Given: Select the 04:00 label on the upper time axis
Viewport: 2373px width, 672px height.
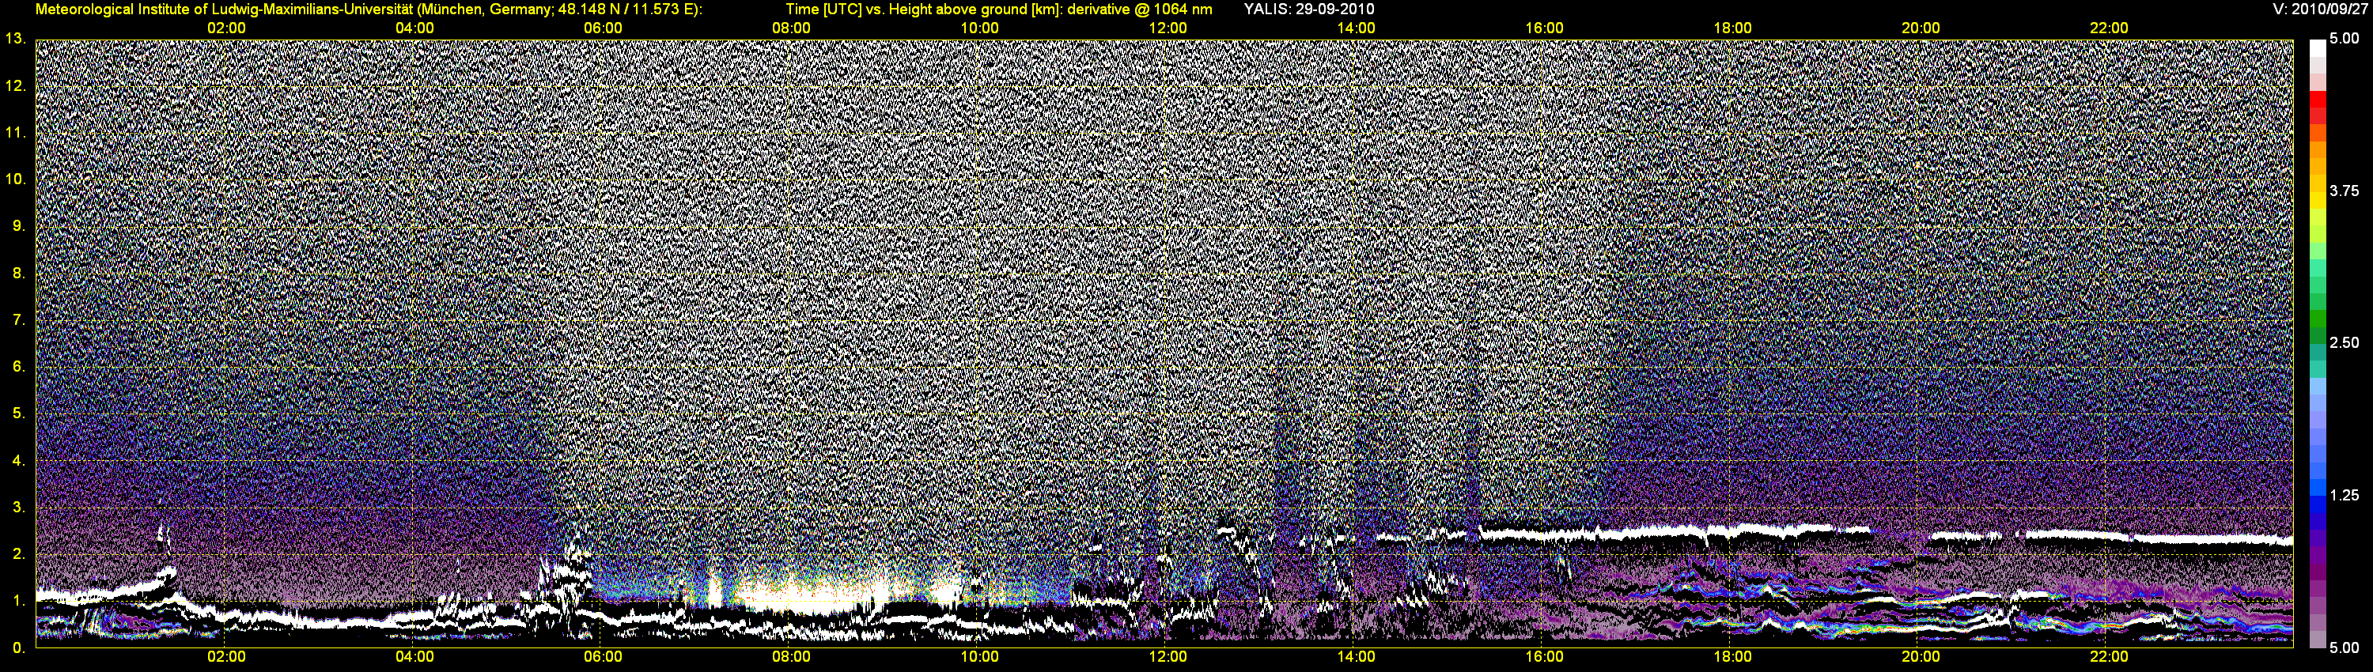Looking at the screenshot, I should 414,28.
